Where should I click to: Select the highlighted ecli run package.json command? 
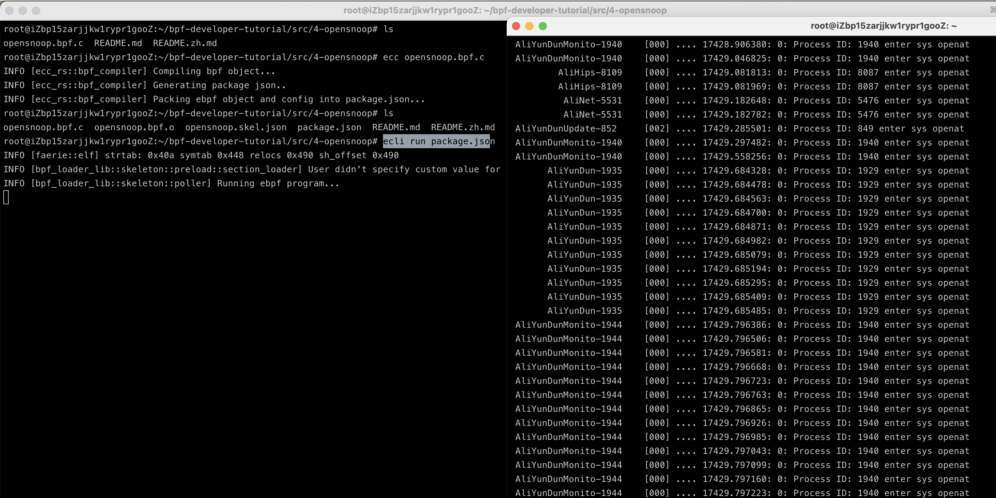tap(436, 141)
